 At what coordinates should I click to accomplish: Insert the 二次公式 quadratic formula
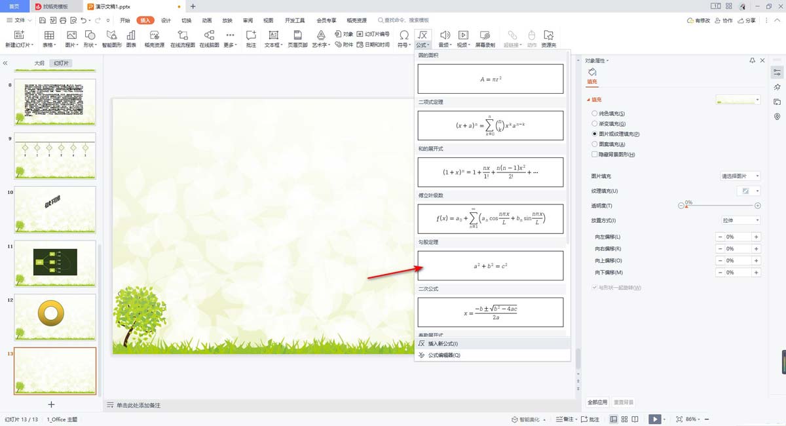pos(491,312)
